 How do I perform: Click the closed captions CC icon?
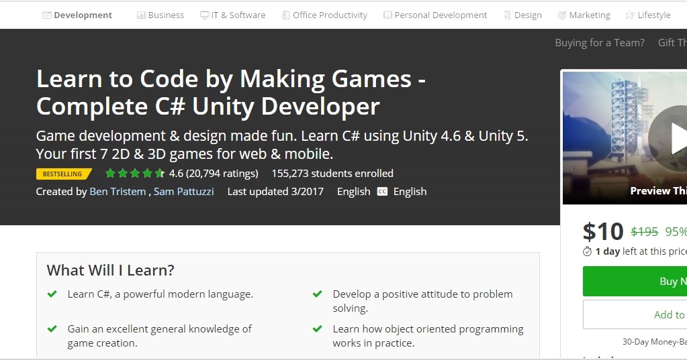382,192
